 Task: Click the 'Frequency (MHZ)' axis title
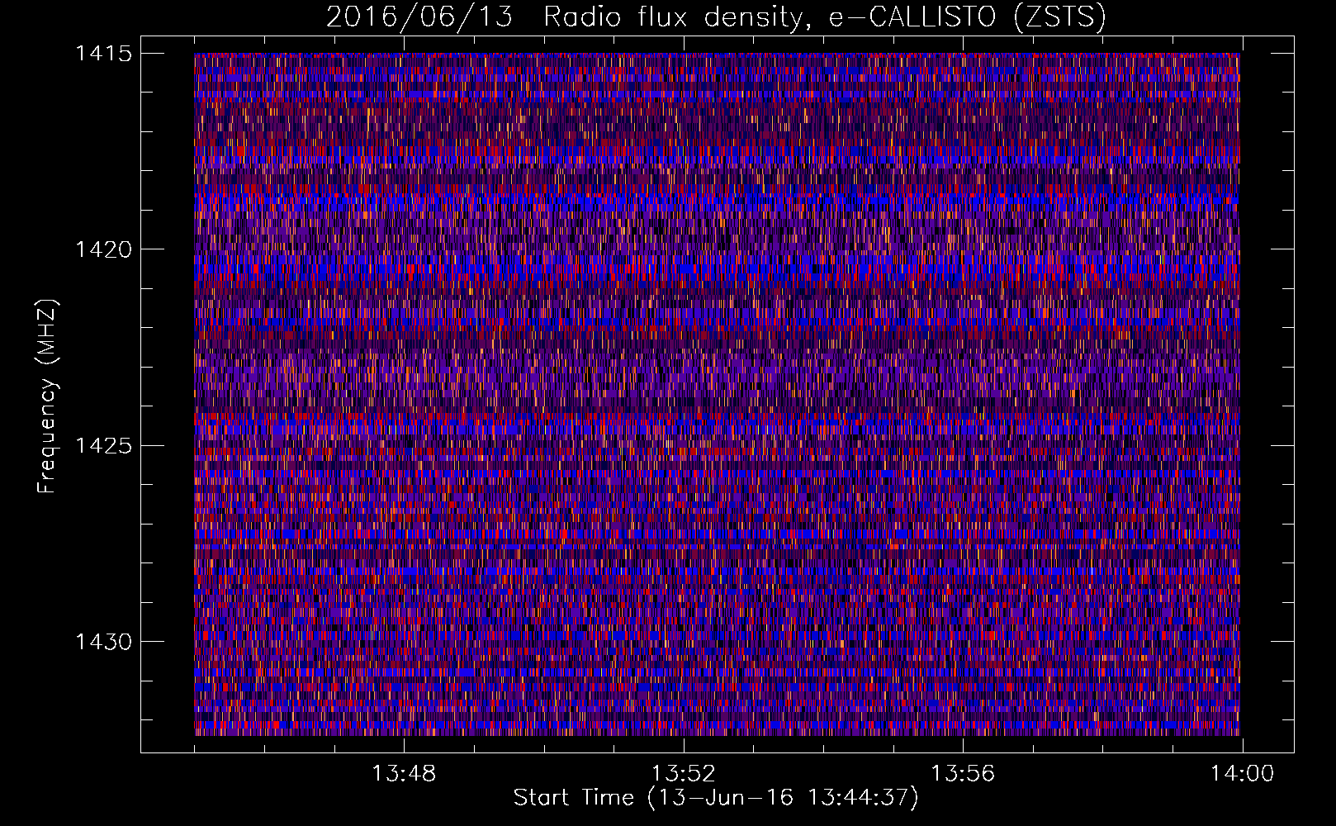coord(48,396)
